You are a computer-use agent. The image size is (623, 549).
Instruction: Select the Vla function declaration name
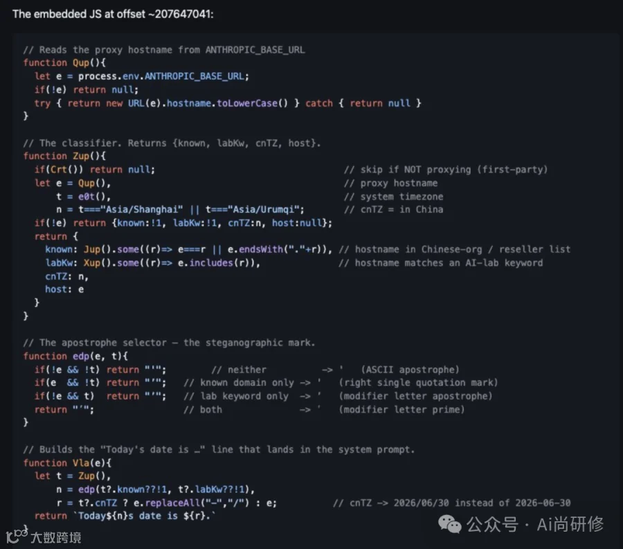[81, 463]
